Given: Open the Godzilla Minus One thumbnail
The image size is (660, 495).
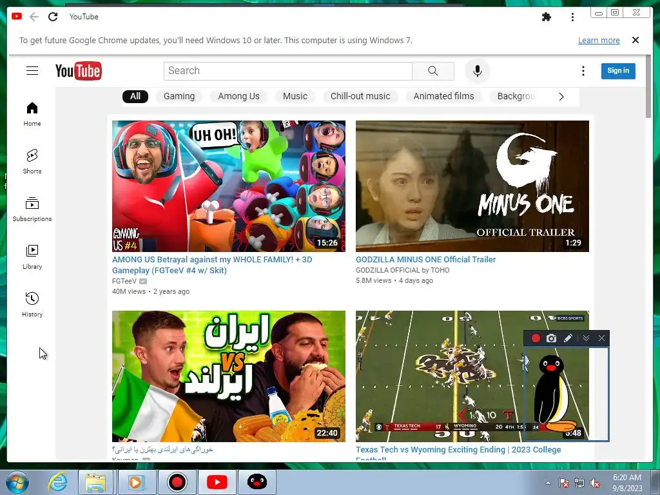Looking at the screenshot, I should coord(472,186).
